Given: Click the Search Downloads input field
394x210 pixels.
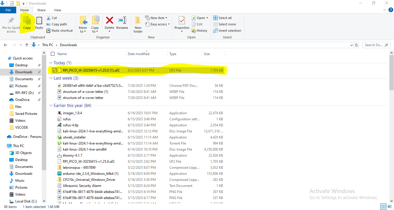Looking at the screenshot, I should [376, 45].
